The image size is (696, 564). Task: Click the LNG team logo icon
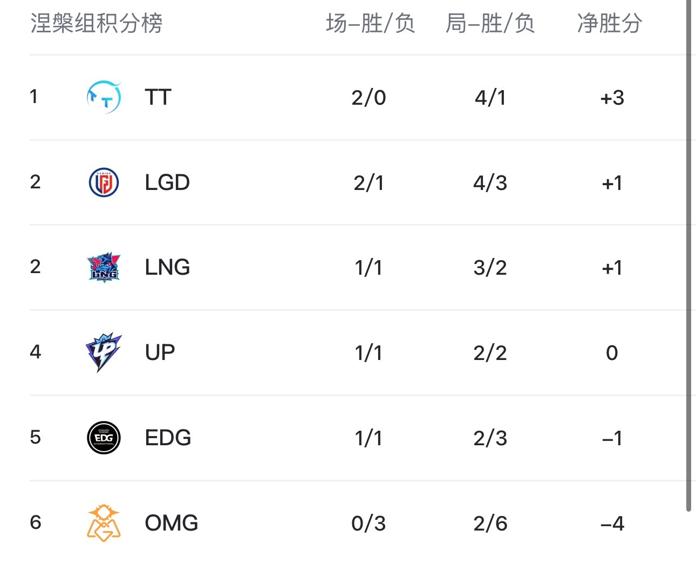pyautogui.click(x=104, y=267)
